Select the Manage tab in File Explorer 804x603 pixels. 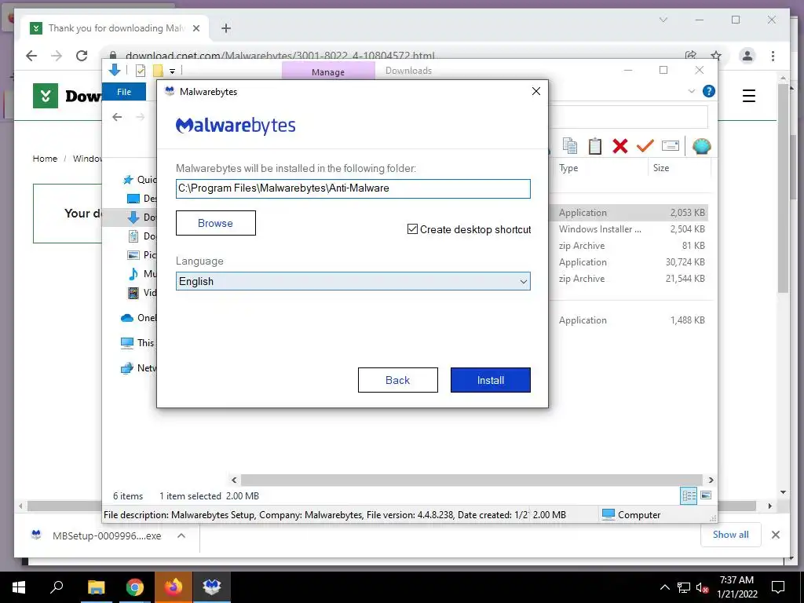[x=328, y=71]
